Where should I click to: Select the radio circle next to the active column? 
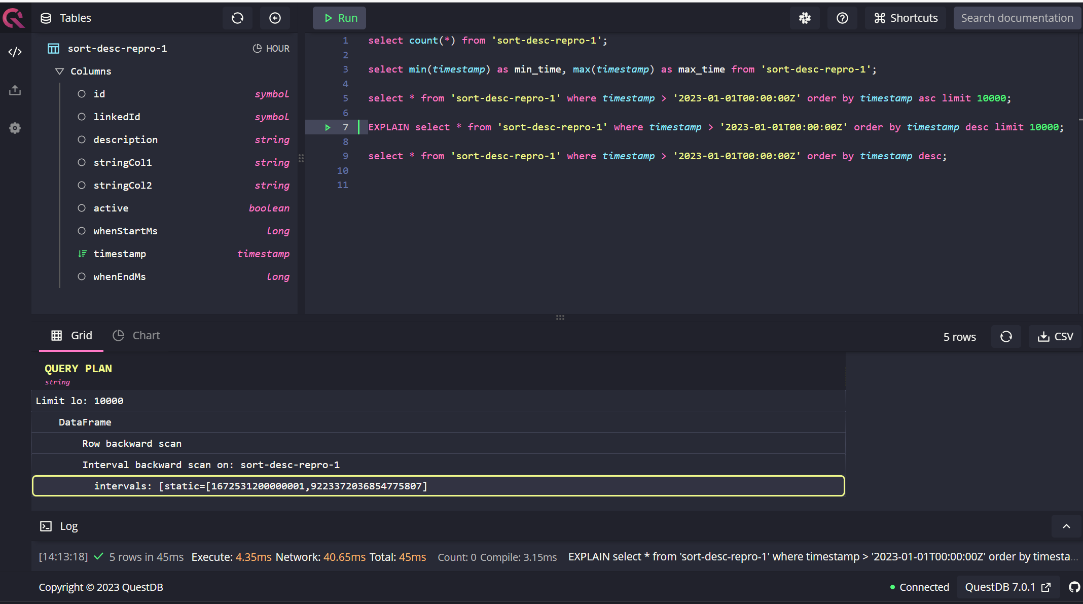82,208
